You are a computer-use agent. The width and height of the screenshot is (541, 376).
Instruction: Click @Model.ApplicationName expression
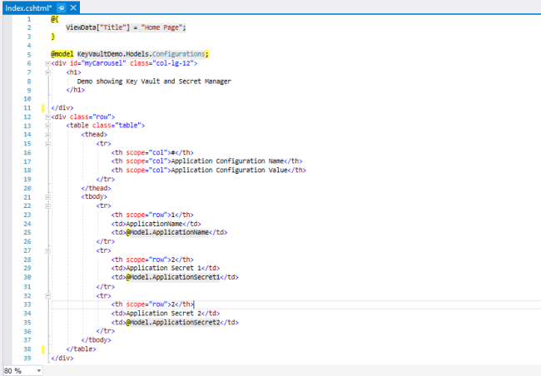(x=167, y=232)
